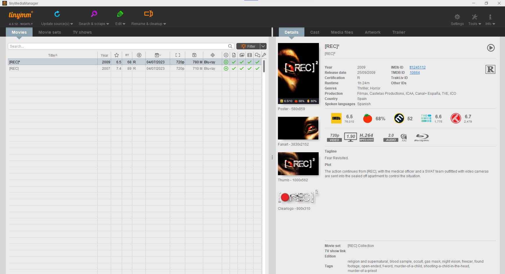Screen dimensions: 505x274
Task: Click the video resolution column header icon
Action: pyautogui.click(x=178, y=55)
